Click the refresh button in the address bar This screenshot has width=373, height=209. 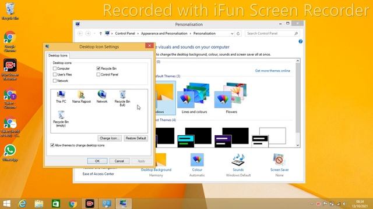238,34
